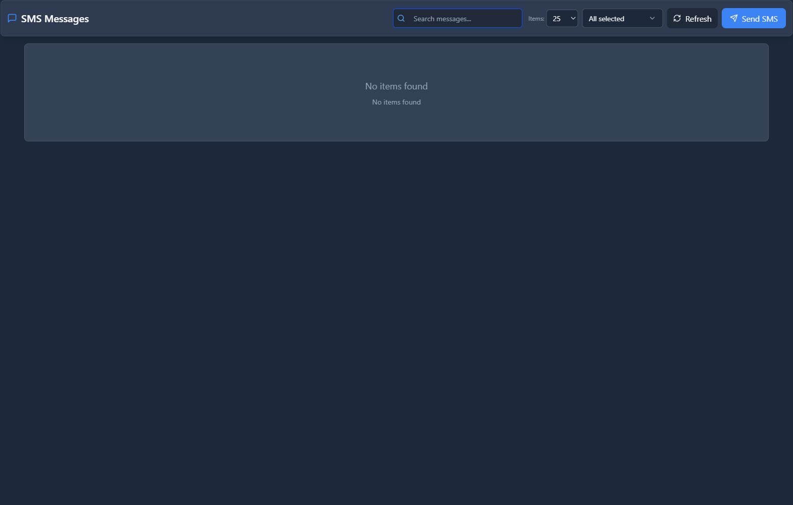Click the All selected text label
Screen dimensions: 793x505
coord(606,19)
